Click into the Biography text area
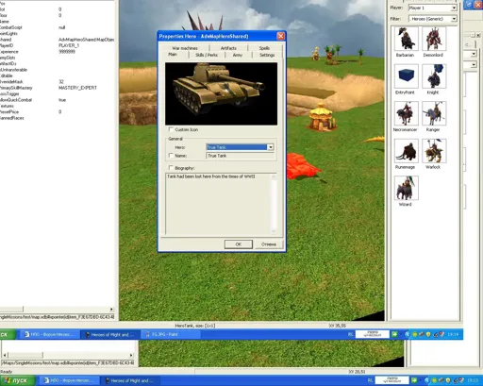 (218, 204)
